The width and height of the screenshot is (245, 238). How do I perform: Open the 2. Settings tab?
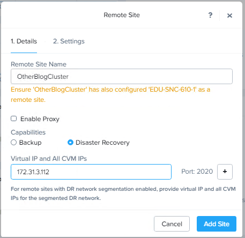69,41
